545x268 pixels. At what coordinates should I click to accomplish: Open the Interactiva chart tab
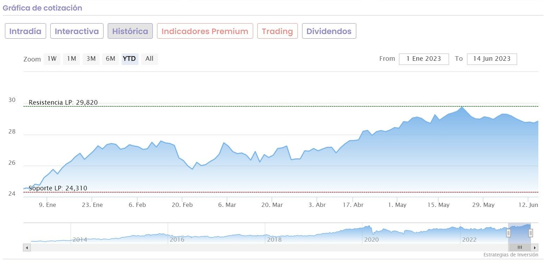[77, 31]
